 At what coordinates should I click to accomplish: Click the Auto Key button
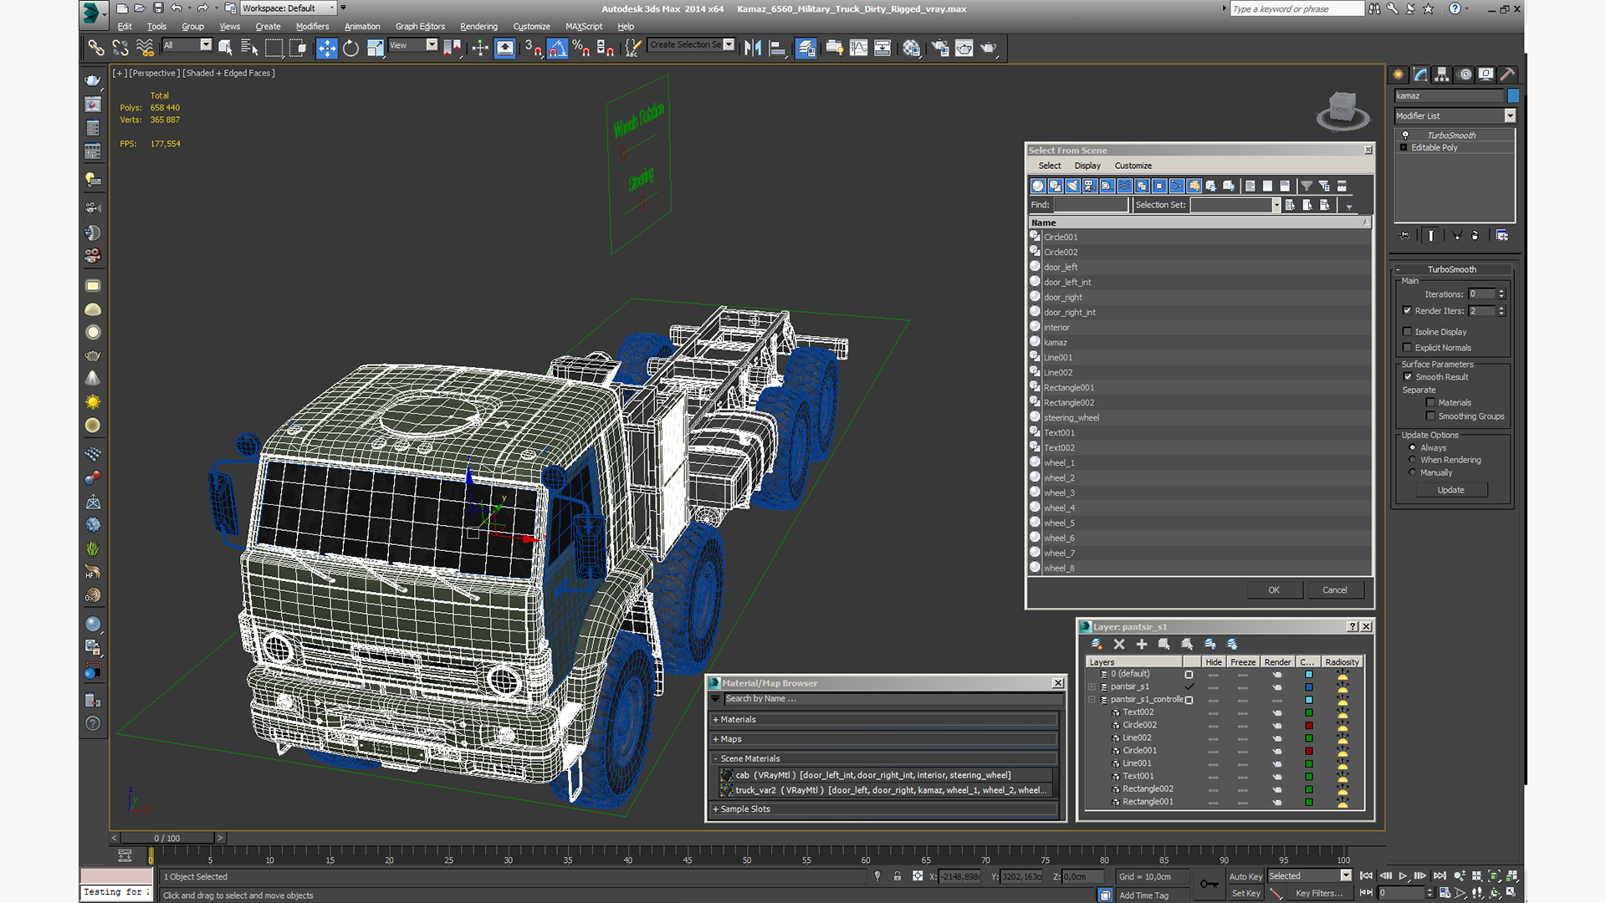click(1245, 876)
